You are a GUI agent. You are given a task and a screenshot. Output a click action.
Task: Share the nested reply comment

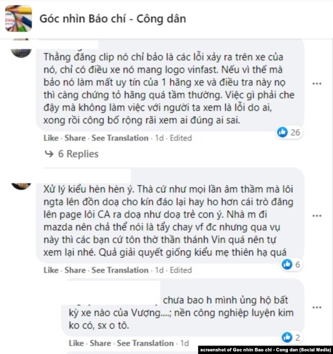[100, 343]
